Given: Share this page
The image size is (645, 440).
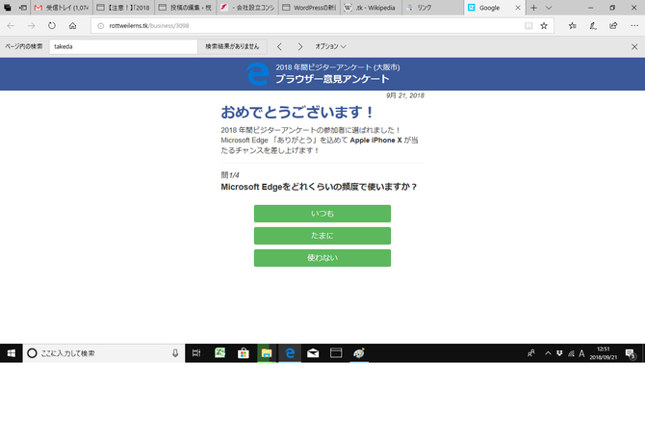Looking at the screenshot, I should (613, 25).
